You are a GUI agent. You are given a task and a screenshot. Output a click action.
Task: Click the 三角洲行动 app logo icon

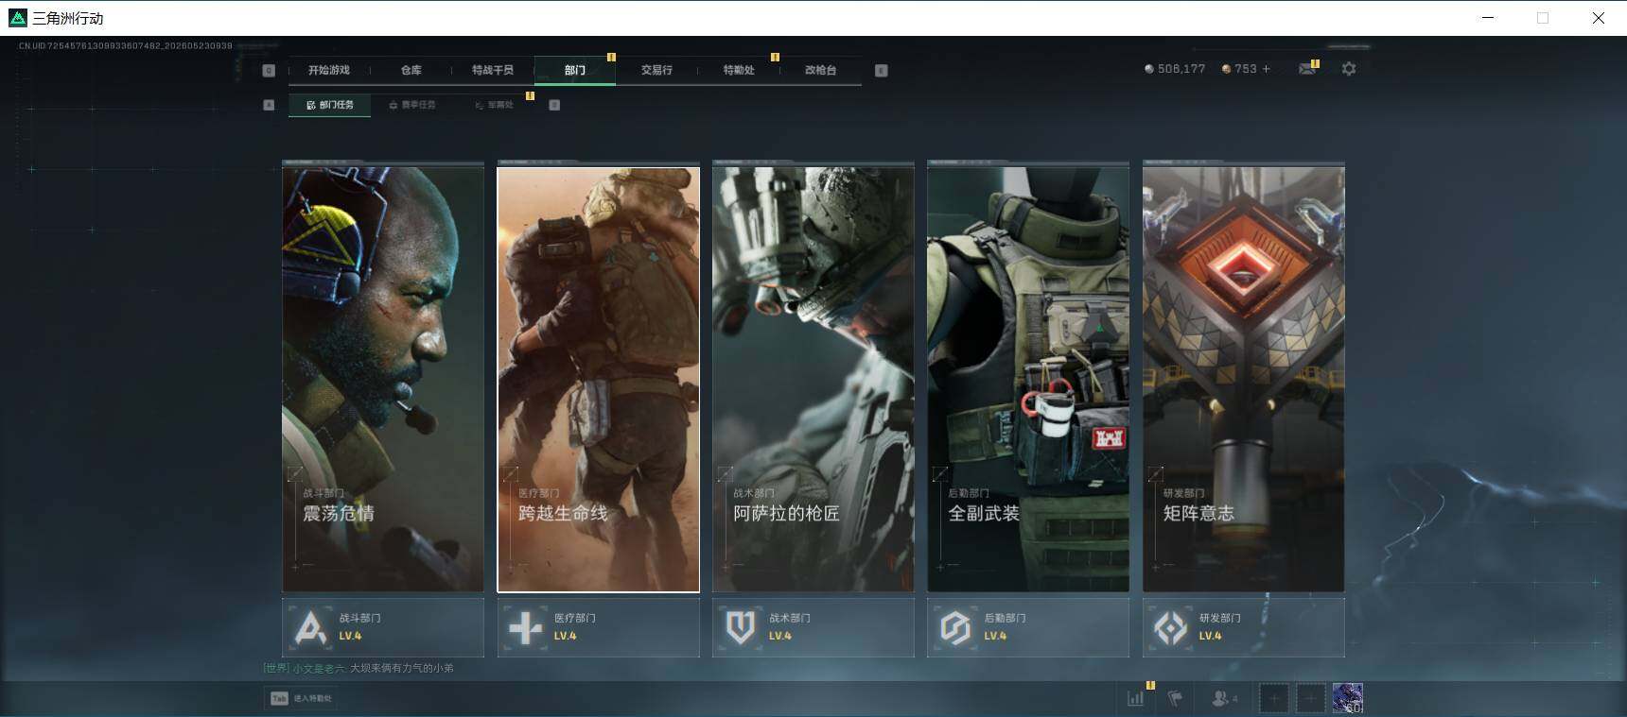[17, 18]
